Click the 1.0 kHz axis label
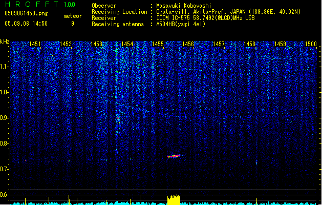This screenshot has width=322, height=205. coord(5,92)
